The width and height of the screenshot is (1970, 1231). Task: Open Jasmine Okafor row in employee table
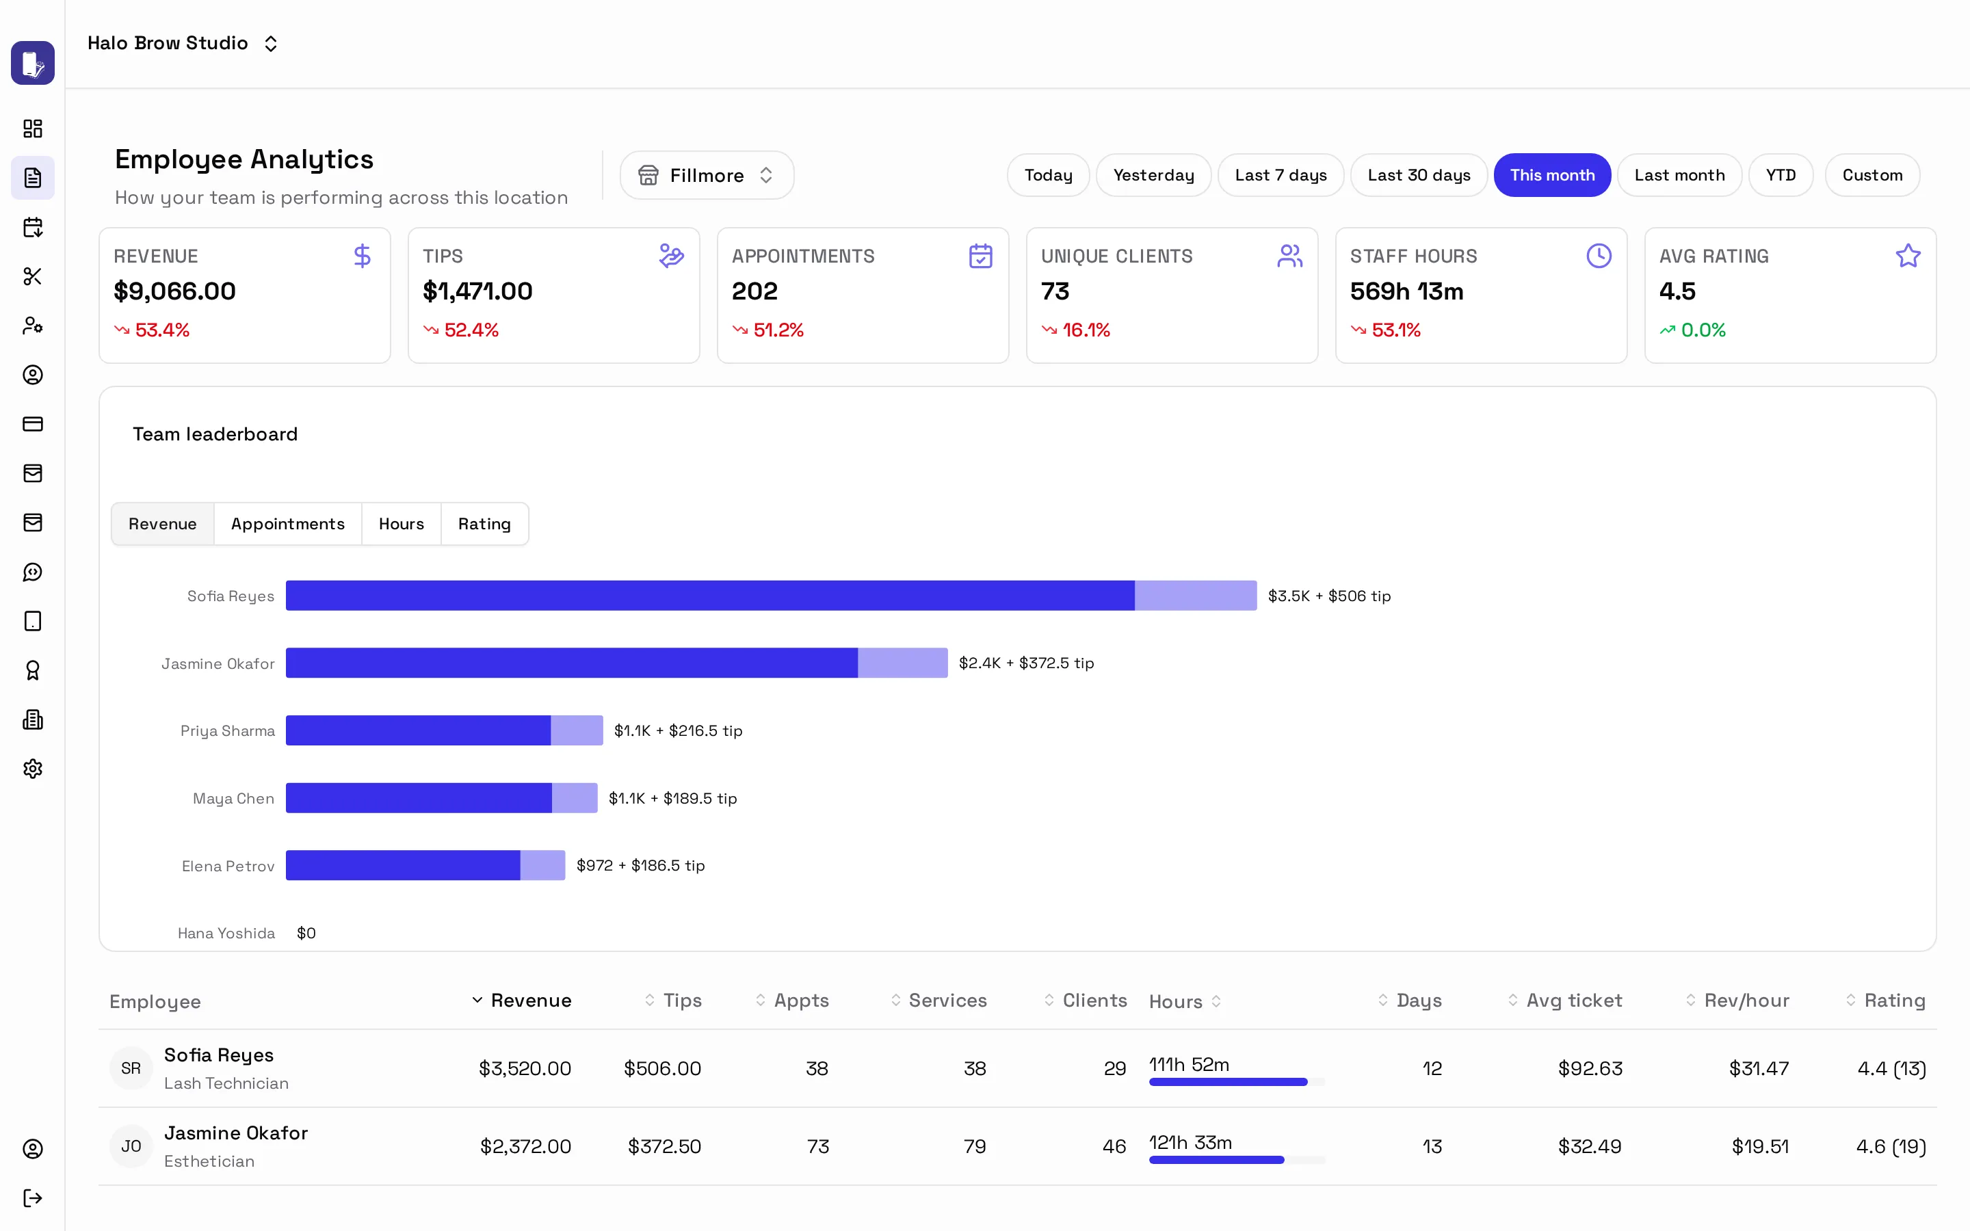(1018, 1146)
